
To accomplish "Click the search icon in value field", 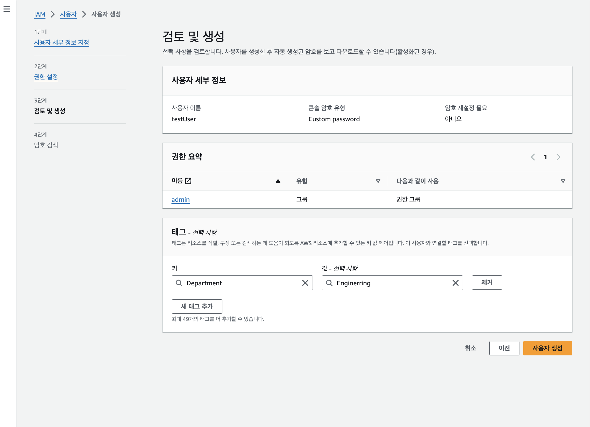I will pos(329,283).
